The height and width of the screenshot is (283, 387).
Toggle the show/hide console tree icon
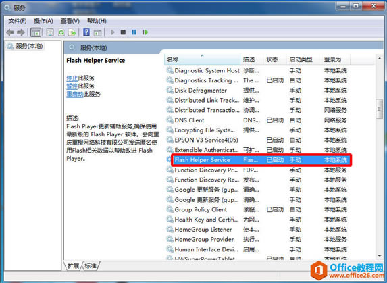(x=36, y=32)
